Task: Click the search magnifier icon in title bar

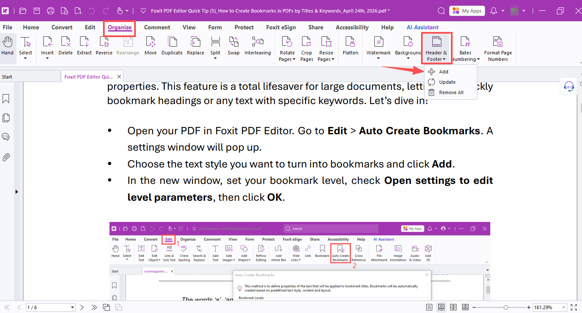Action: click(441, 11)
